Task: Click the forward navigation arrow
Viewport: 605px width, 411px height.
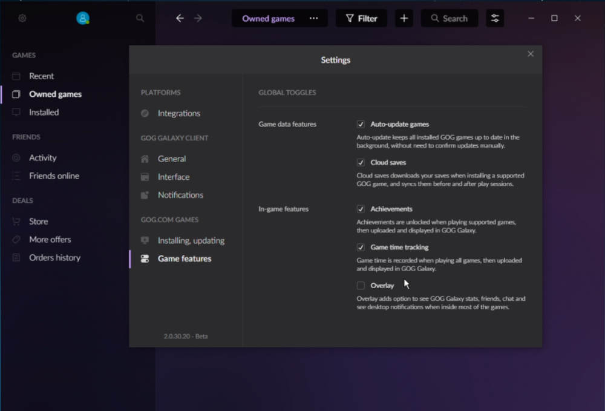Action: [x=198, y=18]
